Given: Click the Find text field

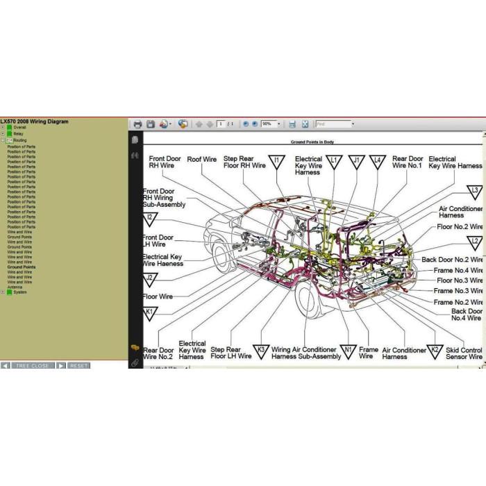Looking at the screenshot, I should pos(333,124).
